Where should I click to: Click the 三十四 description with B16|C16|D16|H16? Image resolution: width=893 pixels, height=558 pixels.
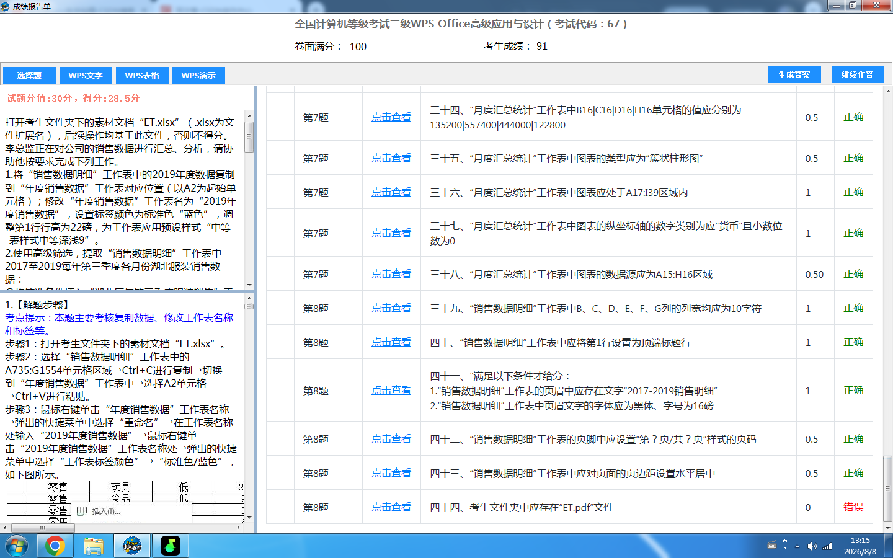pyautogui.click(x=585, y=117)
